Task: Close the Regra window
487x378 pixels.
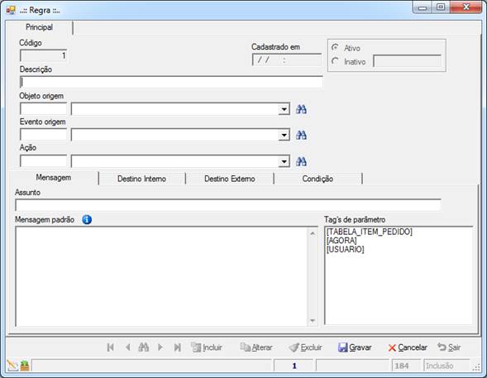Action: 466,7
